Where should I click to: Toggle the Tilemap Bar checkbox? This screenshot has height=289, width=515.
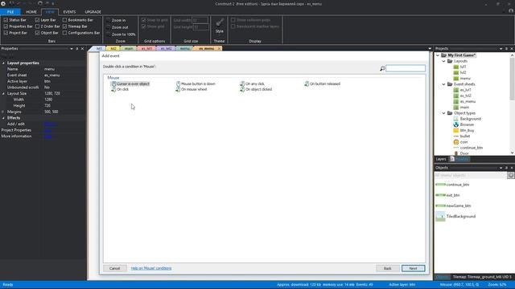[x=64, y=26]
